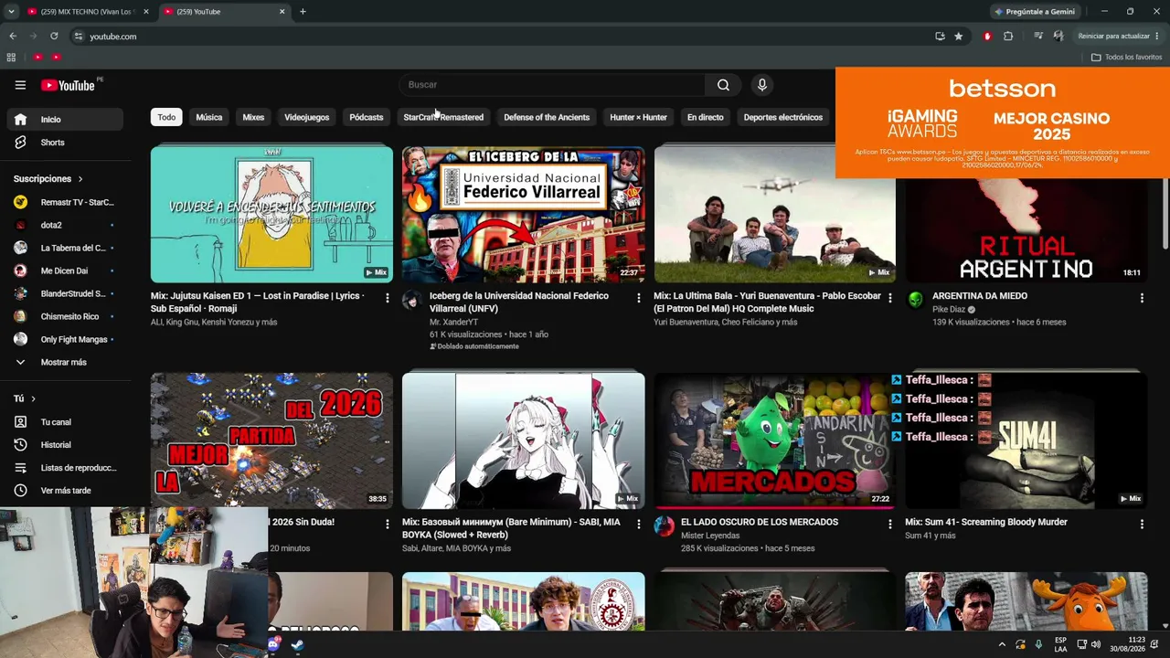Image resolution: width=1170 pixels, height=658 pixels.
Task: Select the En directo chip
Action: coord(705,117)
